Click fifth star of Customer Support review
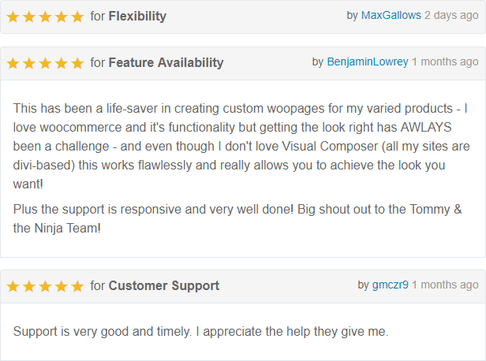486x361 pixels. tap(77, 286)
